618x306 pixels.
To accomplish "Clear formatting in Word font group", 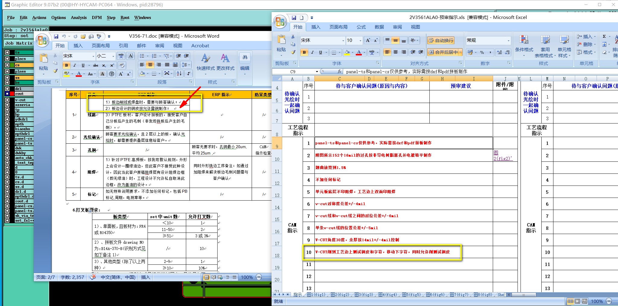I will (122, 65).
